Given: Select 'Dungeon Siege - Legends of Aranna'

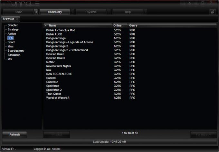Looking at the screenshot, I should pyautogui.click(x=130, y=42).
